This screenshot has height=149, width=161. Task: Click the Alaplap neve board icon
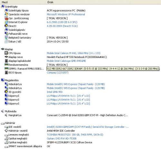(6, 57)
